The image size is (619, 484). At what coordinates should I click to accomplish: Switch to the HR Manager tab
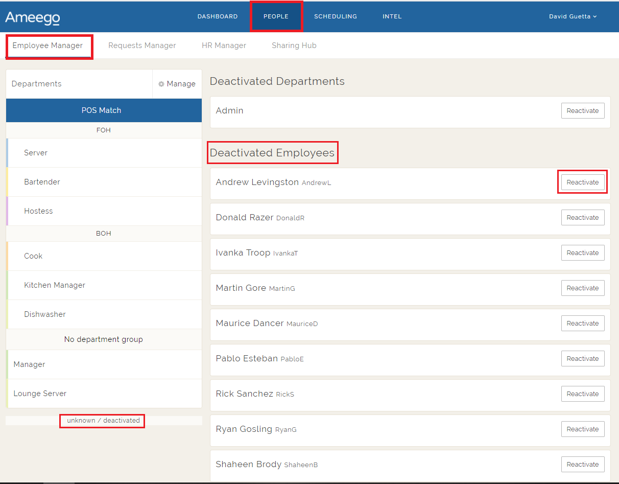pos(224,45)
